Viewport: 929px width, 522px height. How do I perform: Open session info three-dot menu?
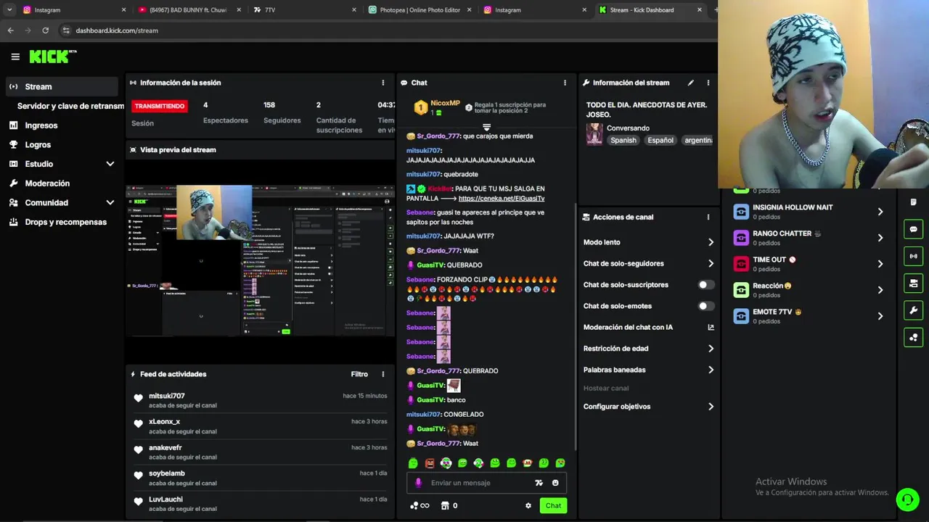383,83
